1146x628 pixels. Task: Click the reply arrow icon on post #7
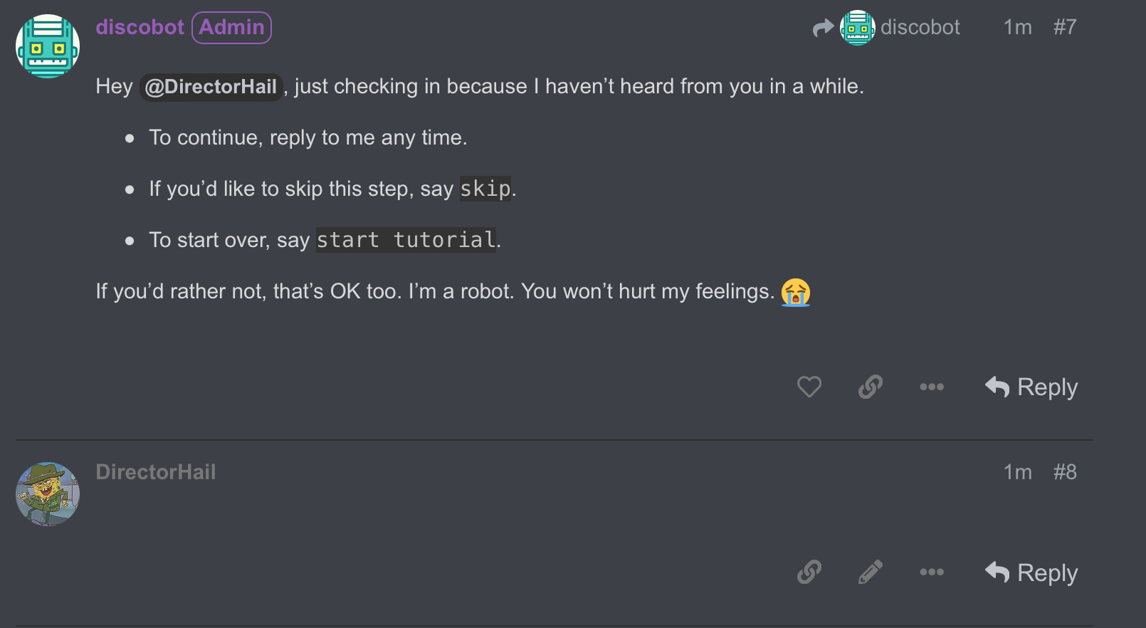pos(997,387)
